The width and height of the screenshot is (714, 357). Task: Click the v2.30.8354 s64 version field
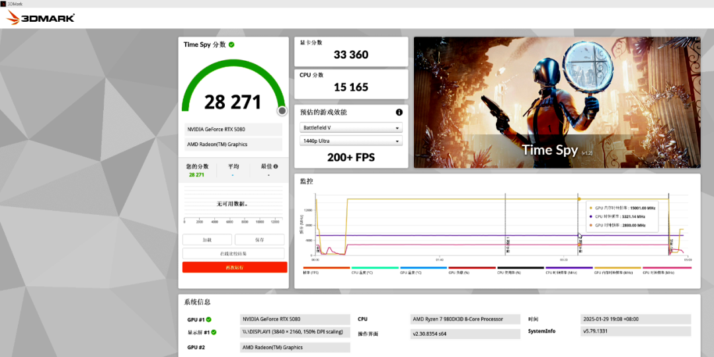465,334
